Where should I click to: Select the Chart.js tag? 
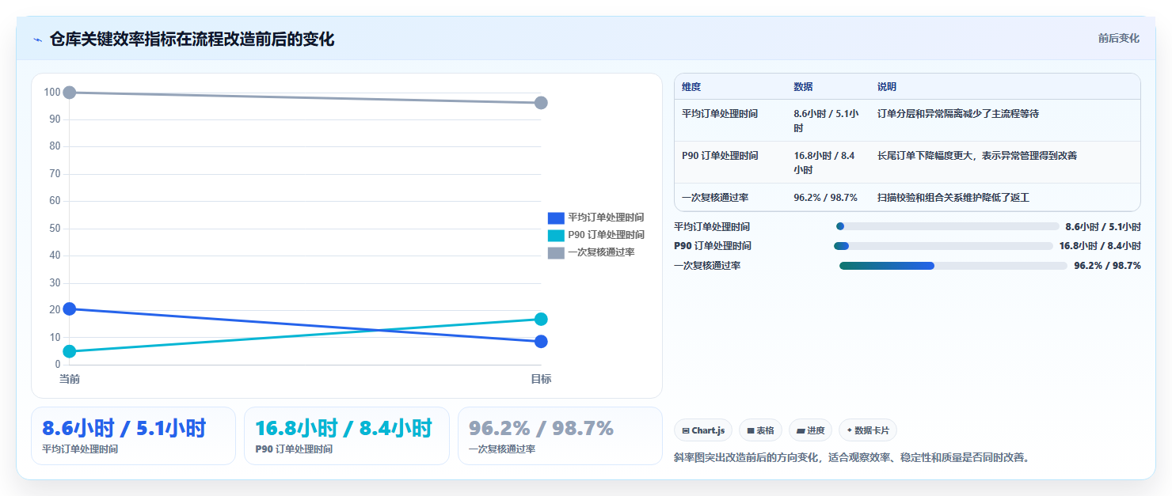pos(703,430)
